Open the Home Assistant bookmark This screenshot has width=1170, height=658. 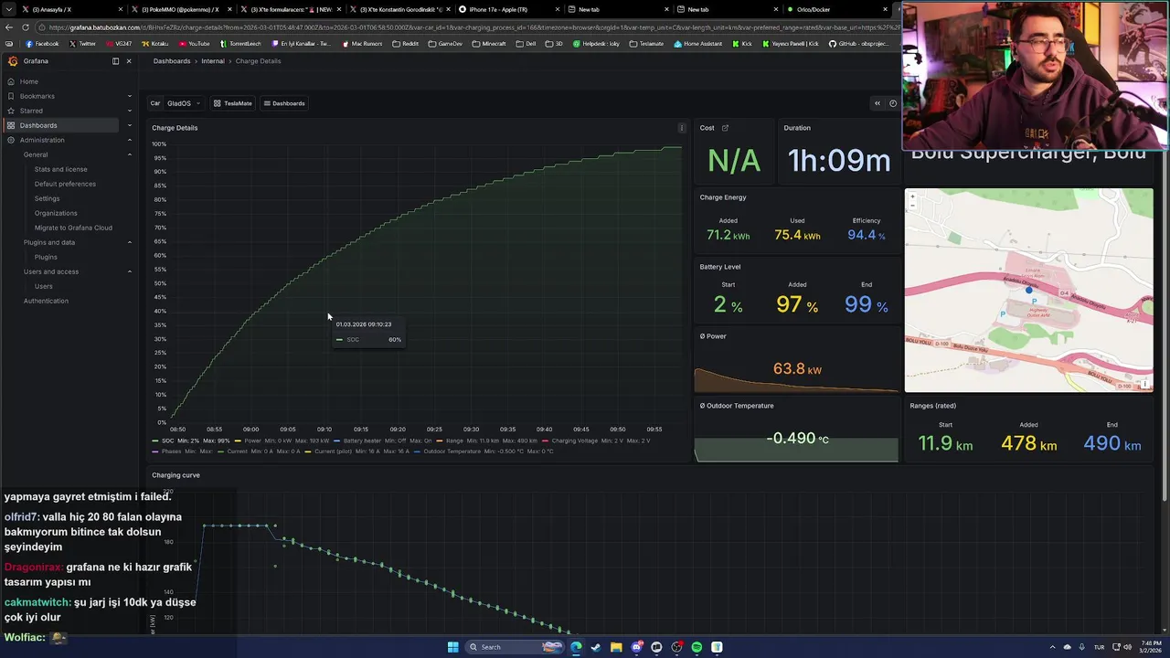click(x=699, y=44)
